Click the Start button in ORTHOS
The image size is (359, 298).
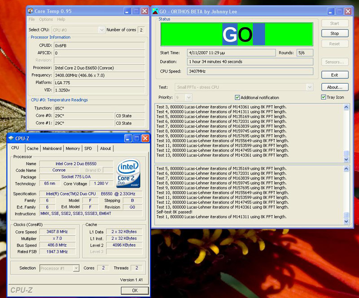(335, 23)
